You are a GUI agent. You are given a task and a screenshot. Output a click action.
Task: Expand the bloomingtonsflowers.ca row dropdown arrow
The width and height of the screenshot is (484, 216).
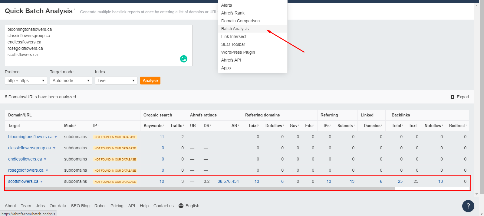[x=56, y=137]
